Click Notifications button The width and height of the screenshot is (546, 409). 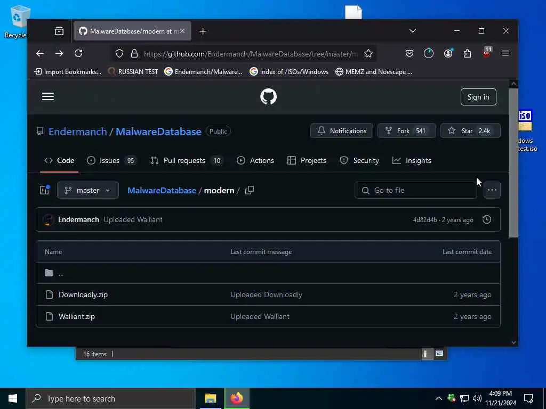pyautogui.click(x=342, y=131)
